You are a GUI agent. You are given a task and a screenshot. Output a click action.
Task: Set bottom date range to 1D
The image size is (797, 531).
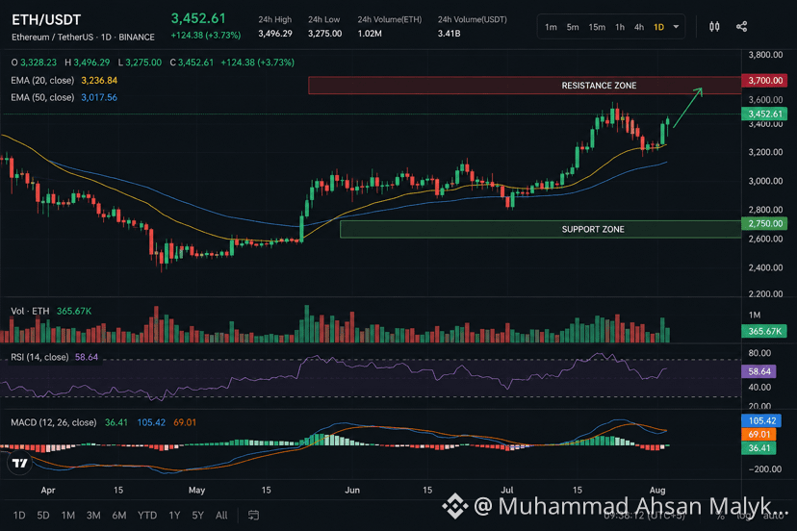[x=19, y=516]
